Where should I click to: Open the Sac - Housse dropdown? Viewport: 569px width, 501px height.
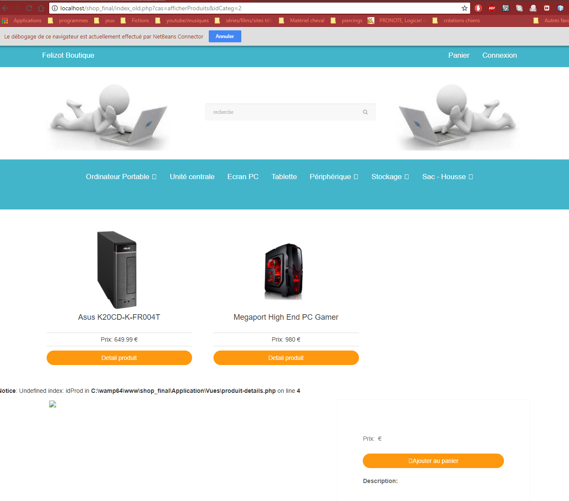pyautogui.click(x=447, y=177)
